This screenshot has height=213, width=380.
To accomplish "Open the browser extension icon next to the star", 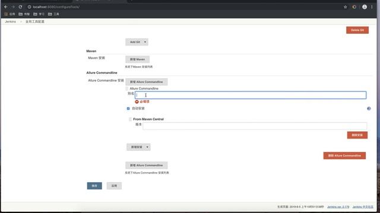I will [x=354, y=7].
